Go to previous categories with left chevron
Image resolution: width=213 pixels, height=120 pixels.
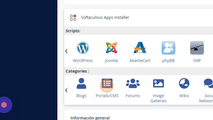[x=67, y=90]
